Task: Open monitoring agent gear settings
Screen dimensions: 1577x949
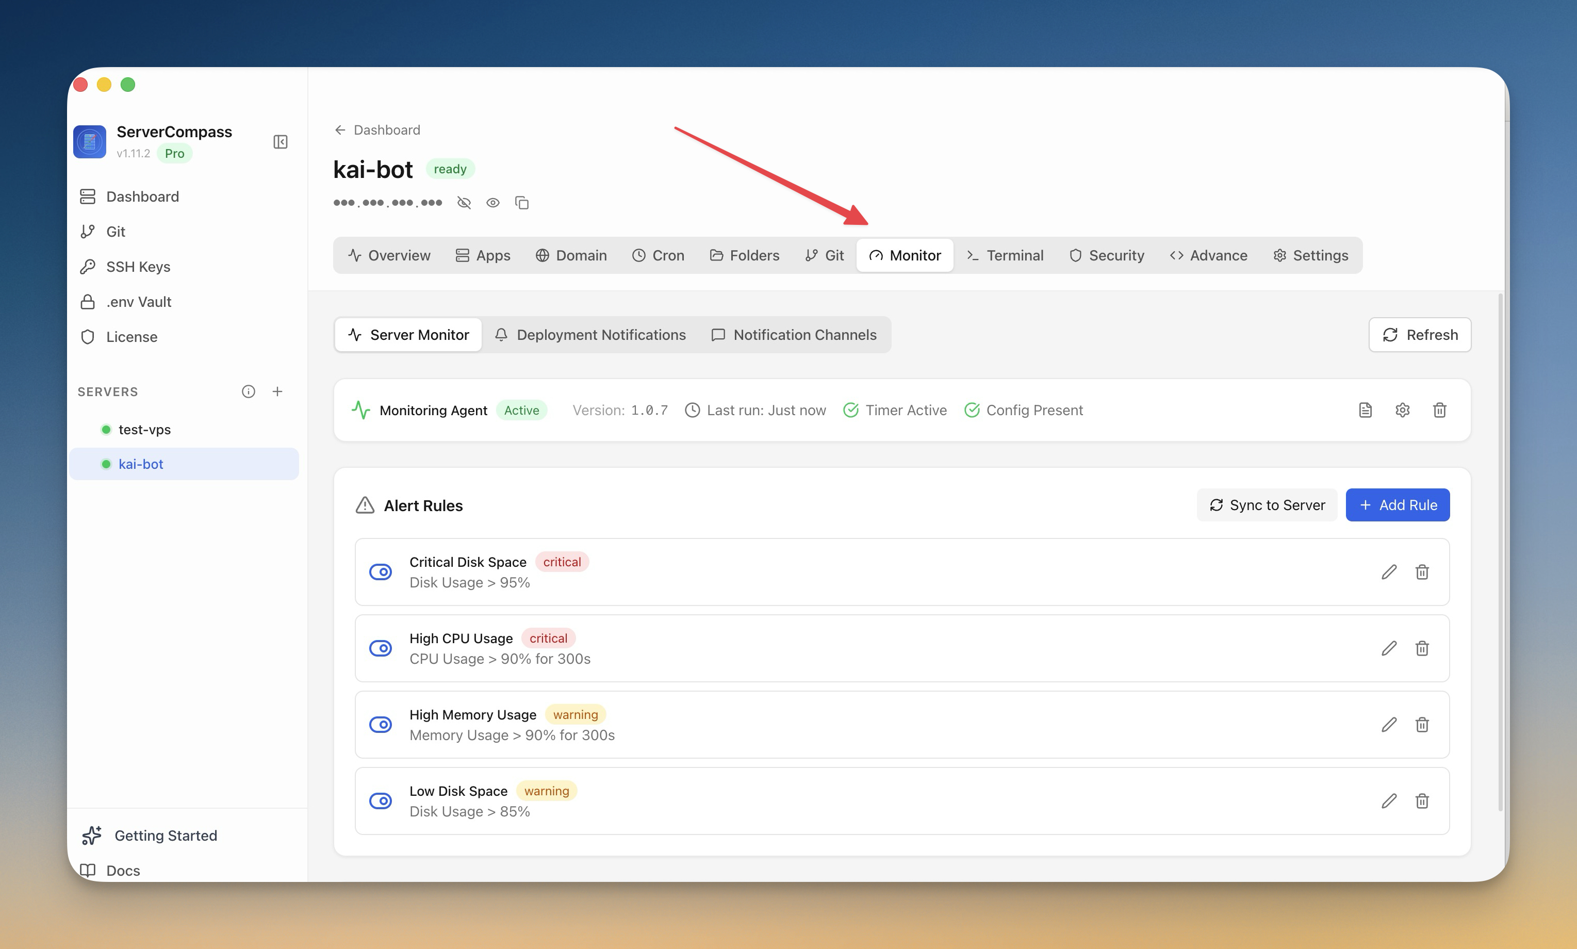Action: pos(1402,410)
